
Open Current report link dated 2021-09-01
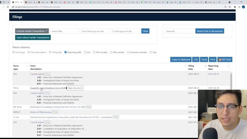(x=37, y=74)
